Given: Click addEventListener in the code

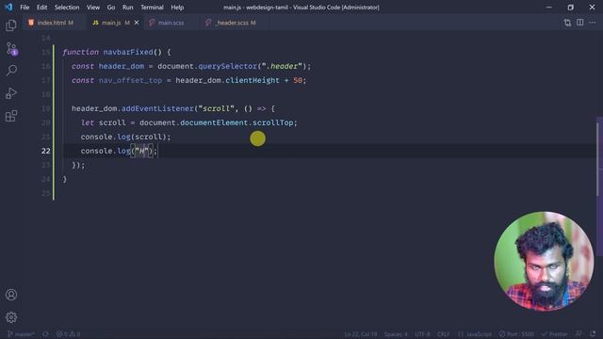Looking at the screenshot, I should [x=157, y=108].
